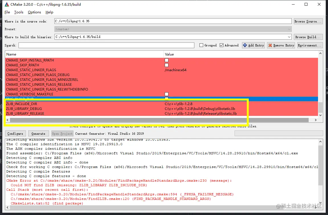This screenshot has height=215, width=328.
Task: Open the Preset custom dropdown
Action: tap(173, 29)
